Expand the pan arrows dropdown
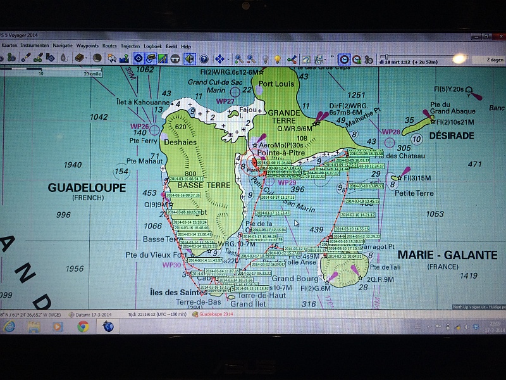The height and width of the screenshot is (380, 506). pyautogui.click(x=228, y=60)
